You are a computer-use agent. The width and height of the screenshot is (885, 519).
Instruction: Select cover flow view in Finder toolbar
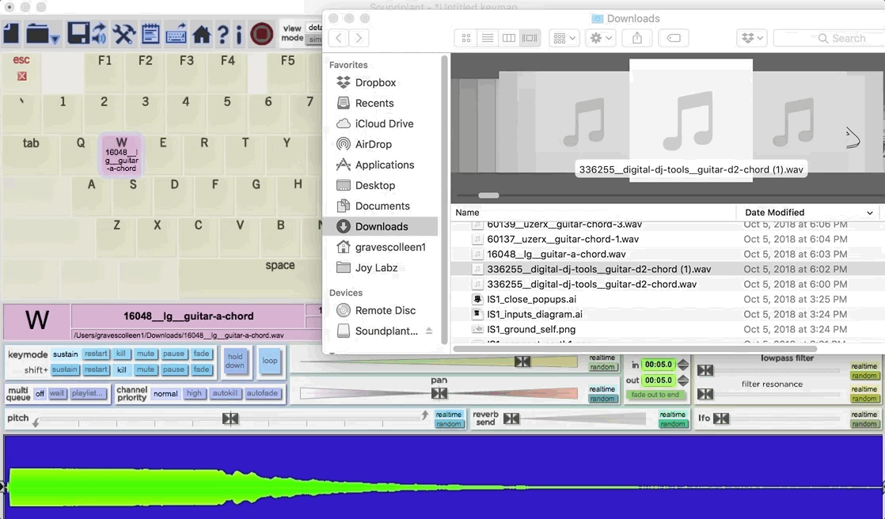click(x=530, y=38)
